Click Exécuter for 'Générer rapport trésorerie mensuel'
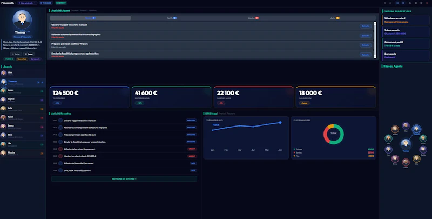Viewport: 432px width, 219px height. pyautogui.click(x=366, y=26)
